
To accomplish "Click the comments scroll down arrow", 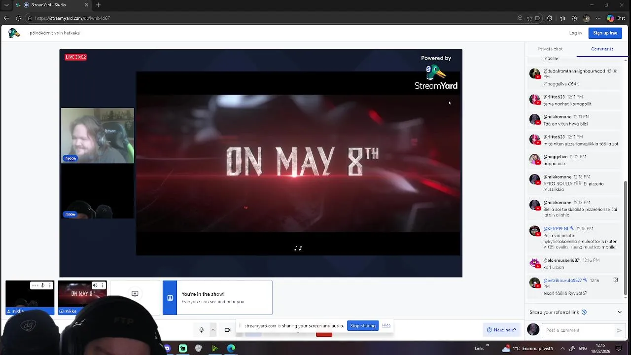I will [x=627, y=299].
